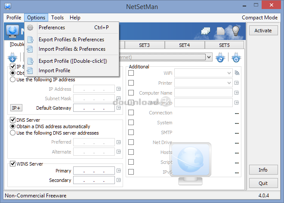Choose Import Profiles & Preferences
284x203 pixels.
[x=71, y=49]
